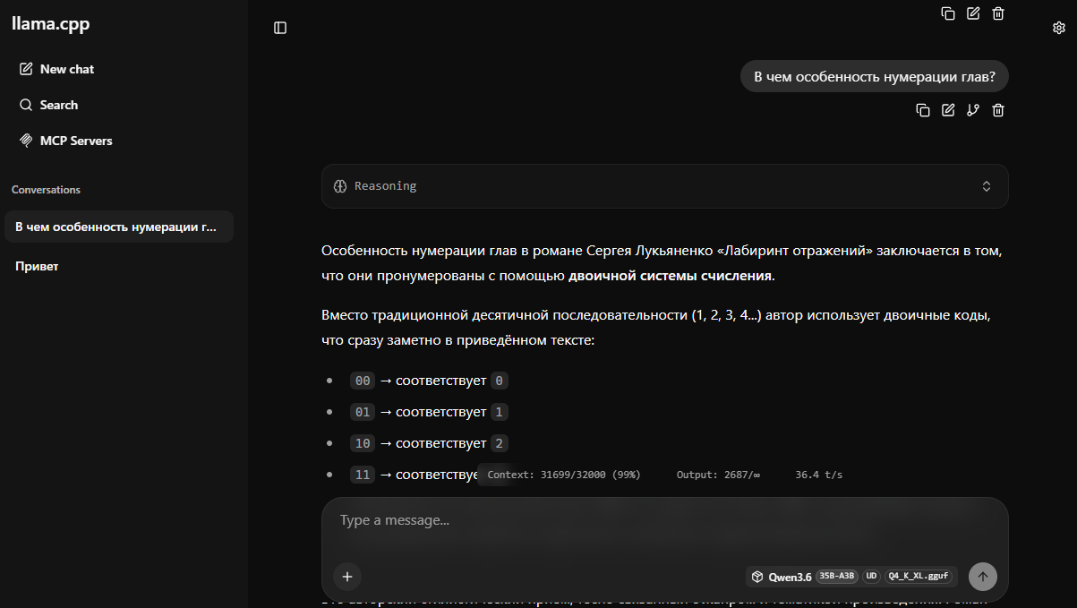This screenshot has height=608, width=1077.
Task: Collapse the sidebar with the panel toggle icon
Action: click(x=280, y=28)
